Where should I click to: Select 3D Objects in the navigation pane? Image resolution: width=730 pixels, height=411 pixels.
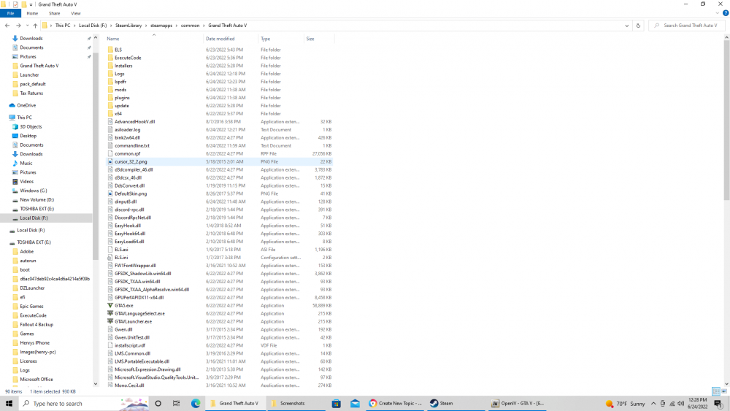[x=31, y=126]
